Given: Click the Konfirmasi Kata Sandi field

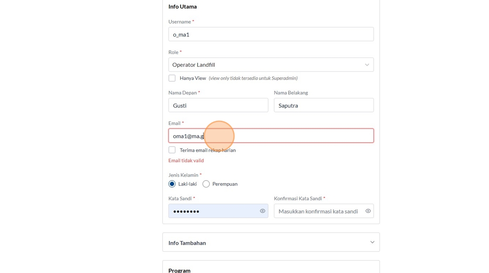Looking at the screenshot, I should click(x=318, y=211).
